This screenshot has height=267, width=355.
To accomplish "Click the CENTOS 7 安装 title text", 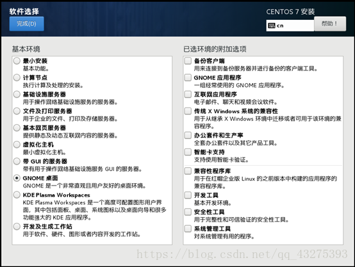I will coord(290,12).
